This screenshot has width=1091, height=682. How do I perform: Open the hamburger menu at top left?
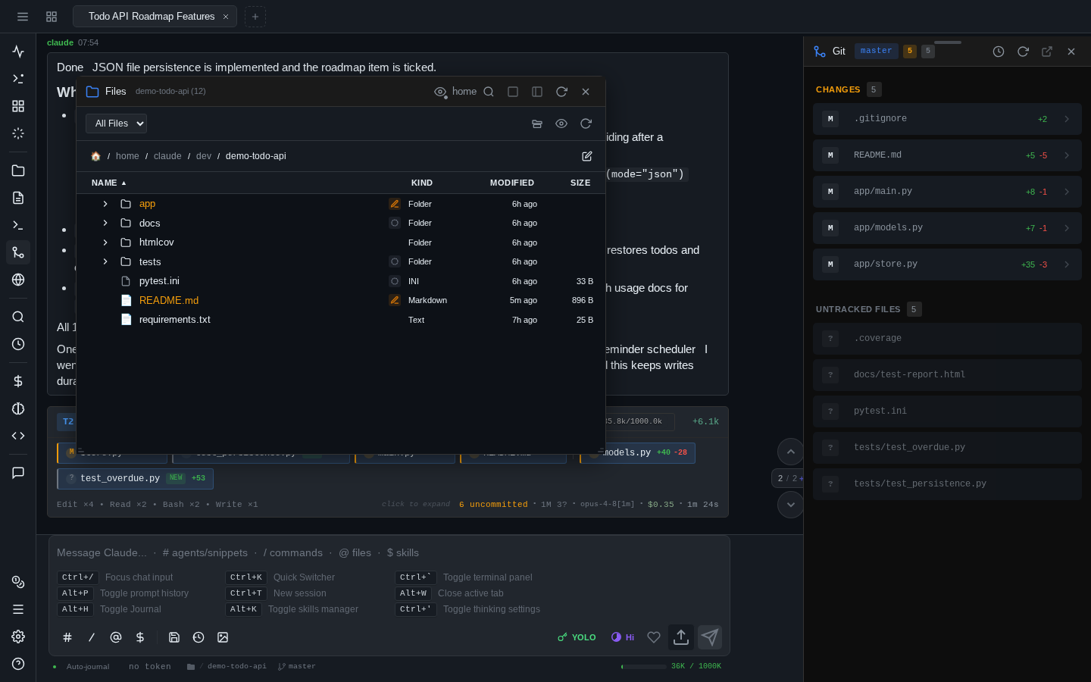23,17
